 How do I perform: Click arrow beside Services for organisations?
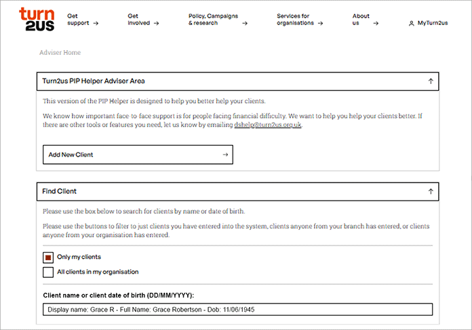(320, 23)
